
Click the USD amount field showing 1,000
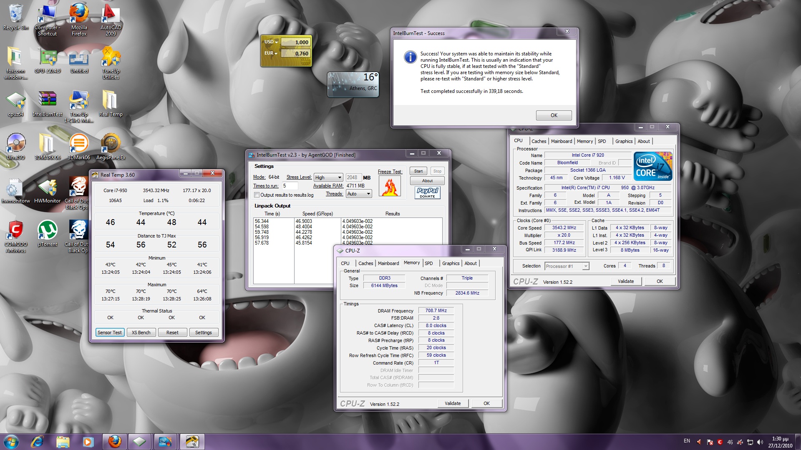coord(295,42)
